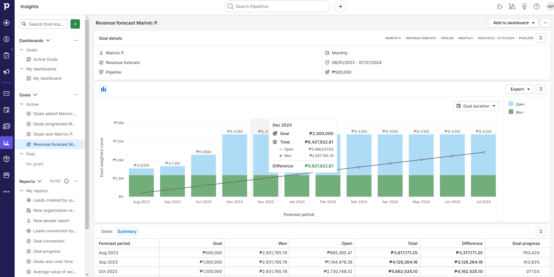
Task: Open the report more options ellipsis
Action: pos(546,23)
